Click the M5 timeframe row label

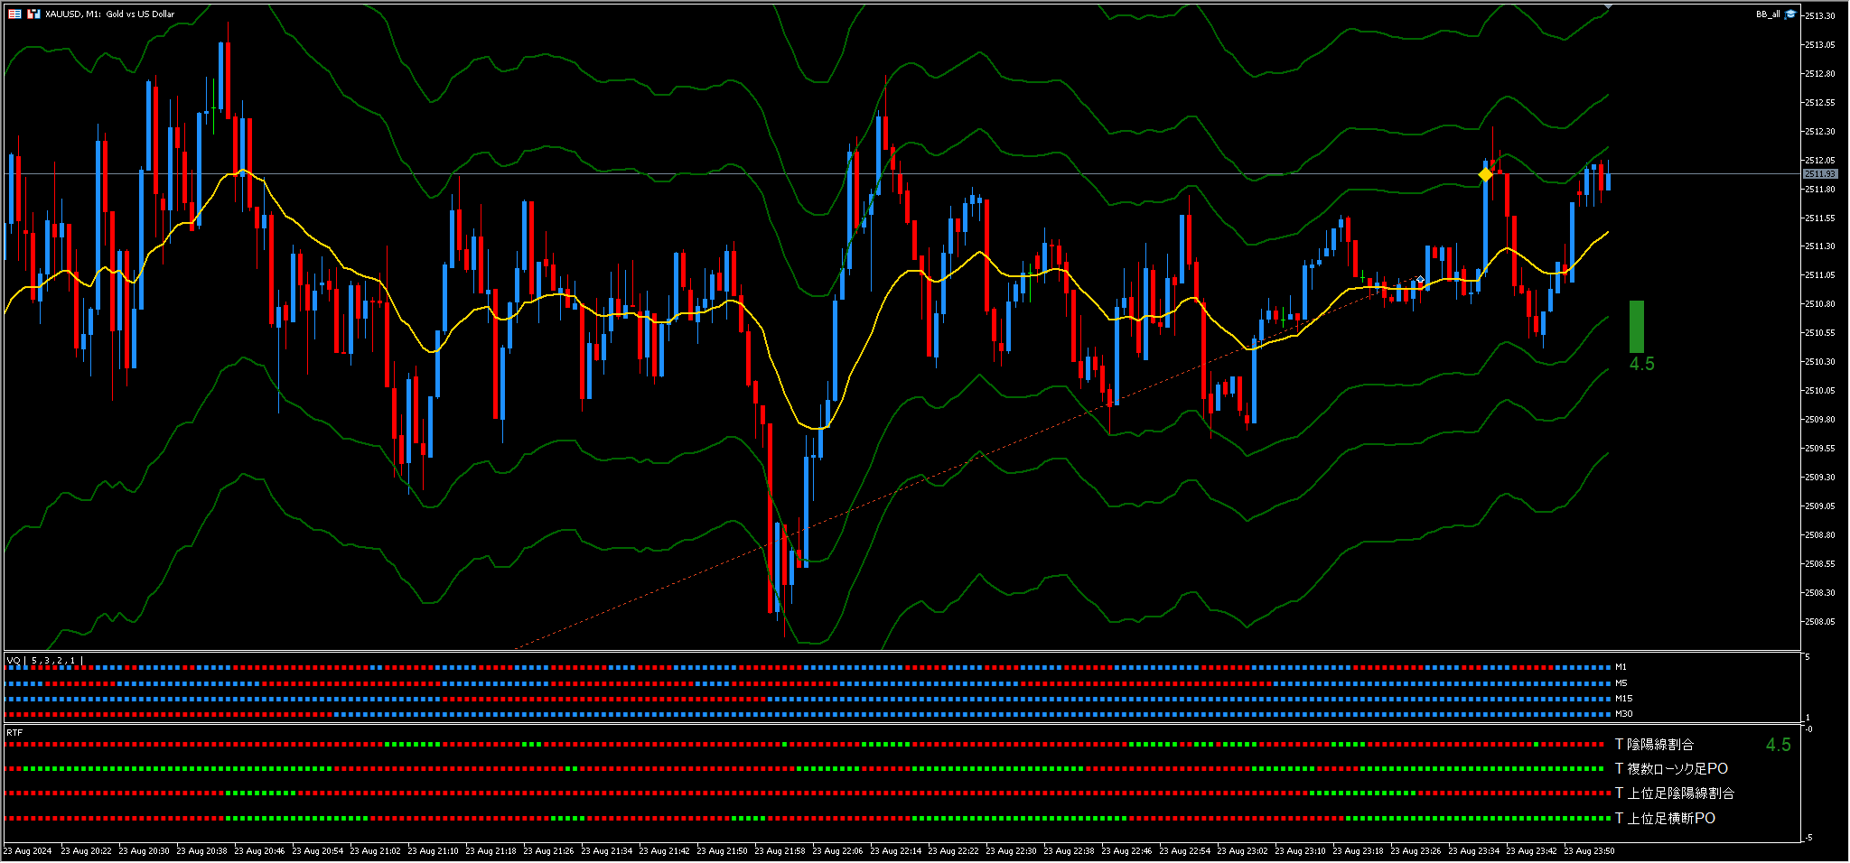(x=1621, y=683)
